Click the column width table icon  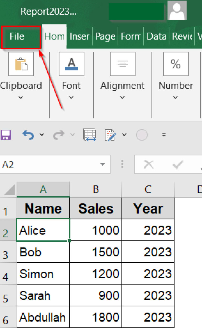[x=90, y=135]
